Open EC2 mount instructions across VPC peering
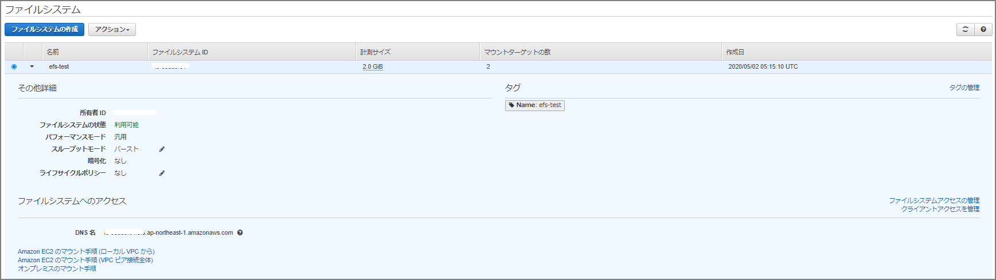 (x=85, y=260)
